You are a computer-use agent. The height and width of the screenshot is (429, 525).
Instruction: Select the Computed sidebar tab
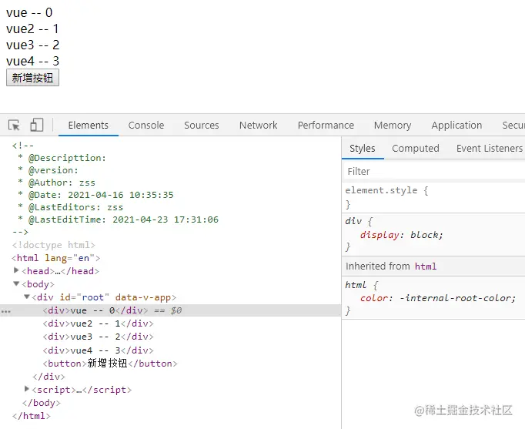coord(416,149)
